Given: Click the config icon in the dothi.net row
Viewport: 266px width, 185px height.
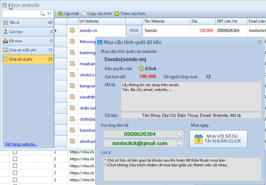Looking at the screenshot, I should coord(72,108).
